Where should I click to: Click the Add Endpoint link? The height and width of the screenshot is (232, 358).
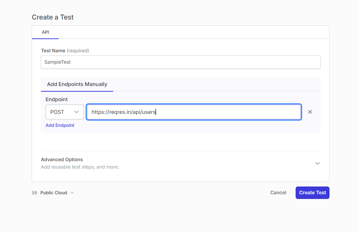(x=60, y=125)
